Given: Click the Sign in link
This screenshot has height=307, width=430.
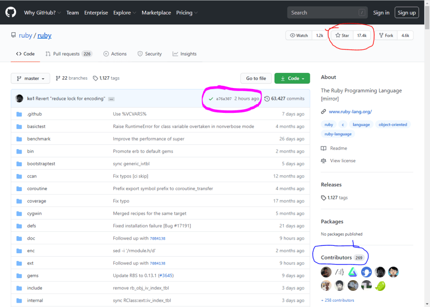Looking at the screenshot, I should 381,13.
